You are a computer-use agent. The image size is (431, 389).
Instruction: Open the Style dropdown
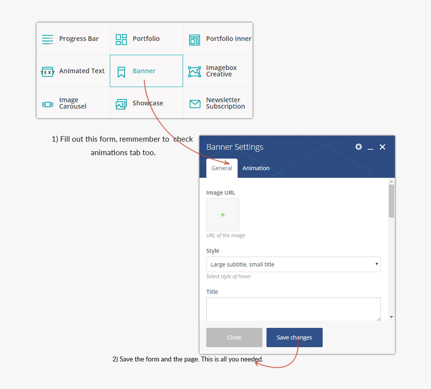coord(293,264)
